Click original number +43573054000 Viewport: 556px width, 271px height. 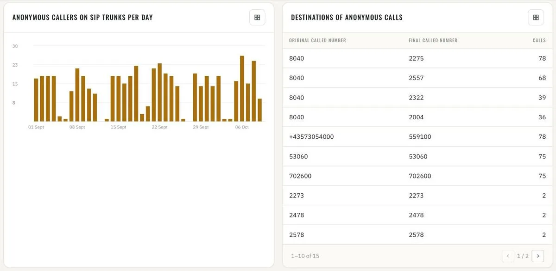click(x=311, y=137)
